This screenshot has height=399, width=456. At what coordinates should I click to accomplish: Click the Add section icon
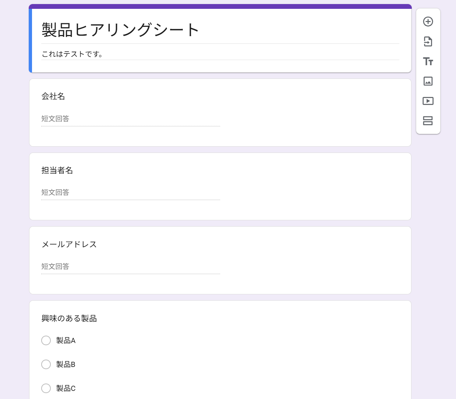(x=428, y=121)
